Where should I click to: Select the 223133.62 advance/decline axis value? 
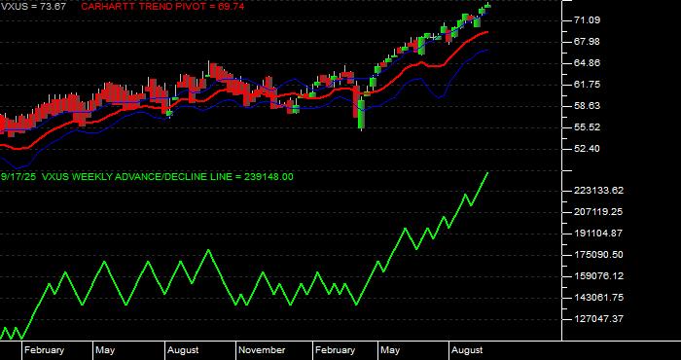(598, 190)
